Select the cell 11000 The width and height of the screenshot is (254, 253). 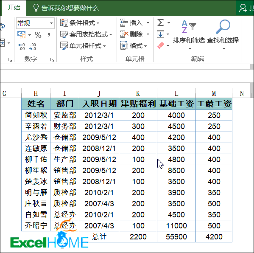(176, 225)
